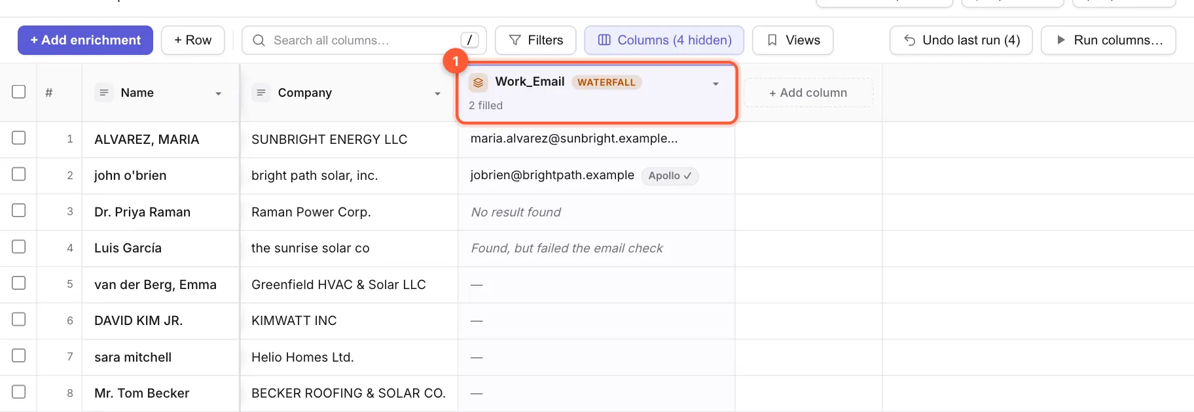Image resolution: width=1194 pixels, height=412 pixels.
Task: Focus the Search all columns field
Action: tap(364, 40)
